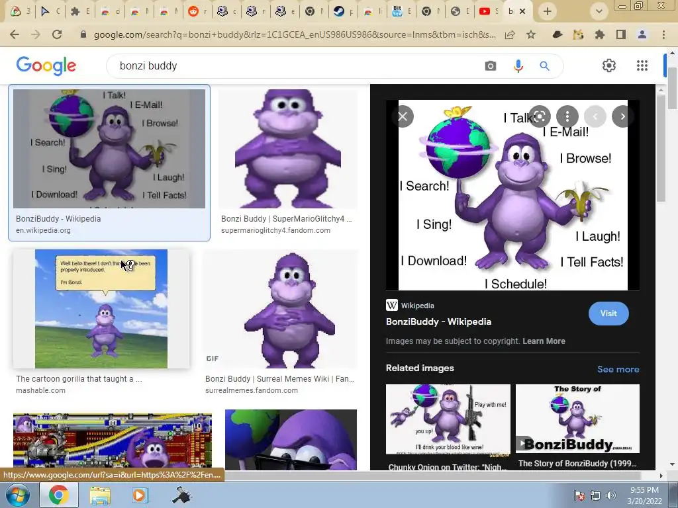Go back to the previous page
678x508 pixels.
(15, 34)
